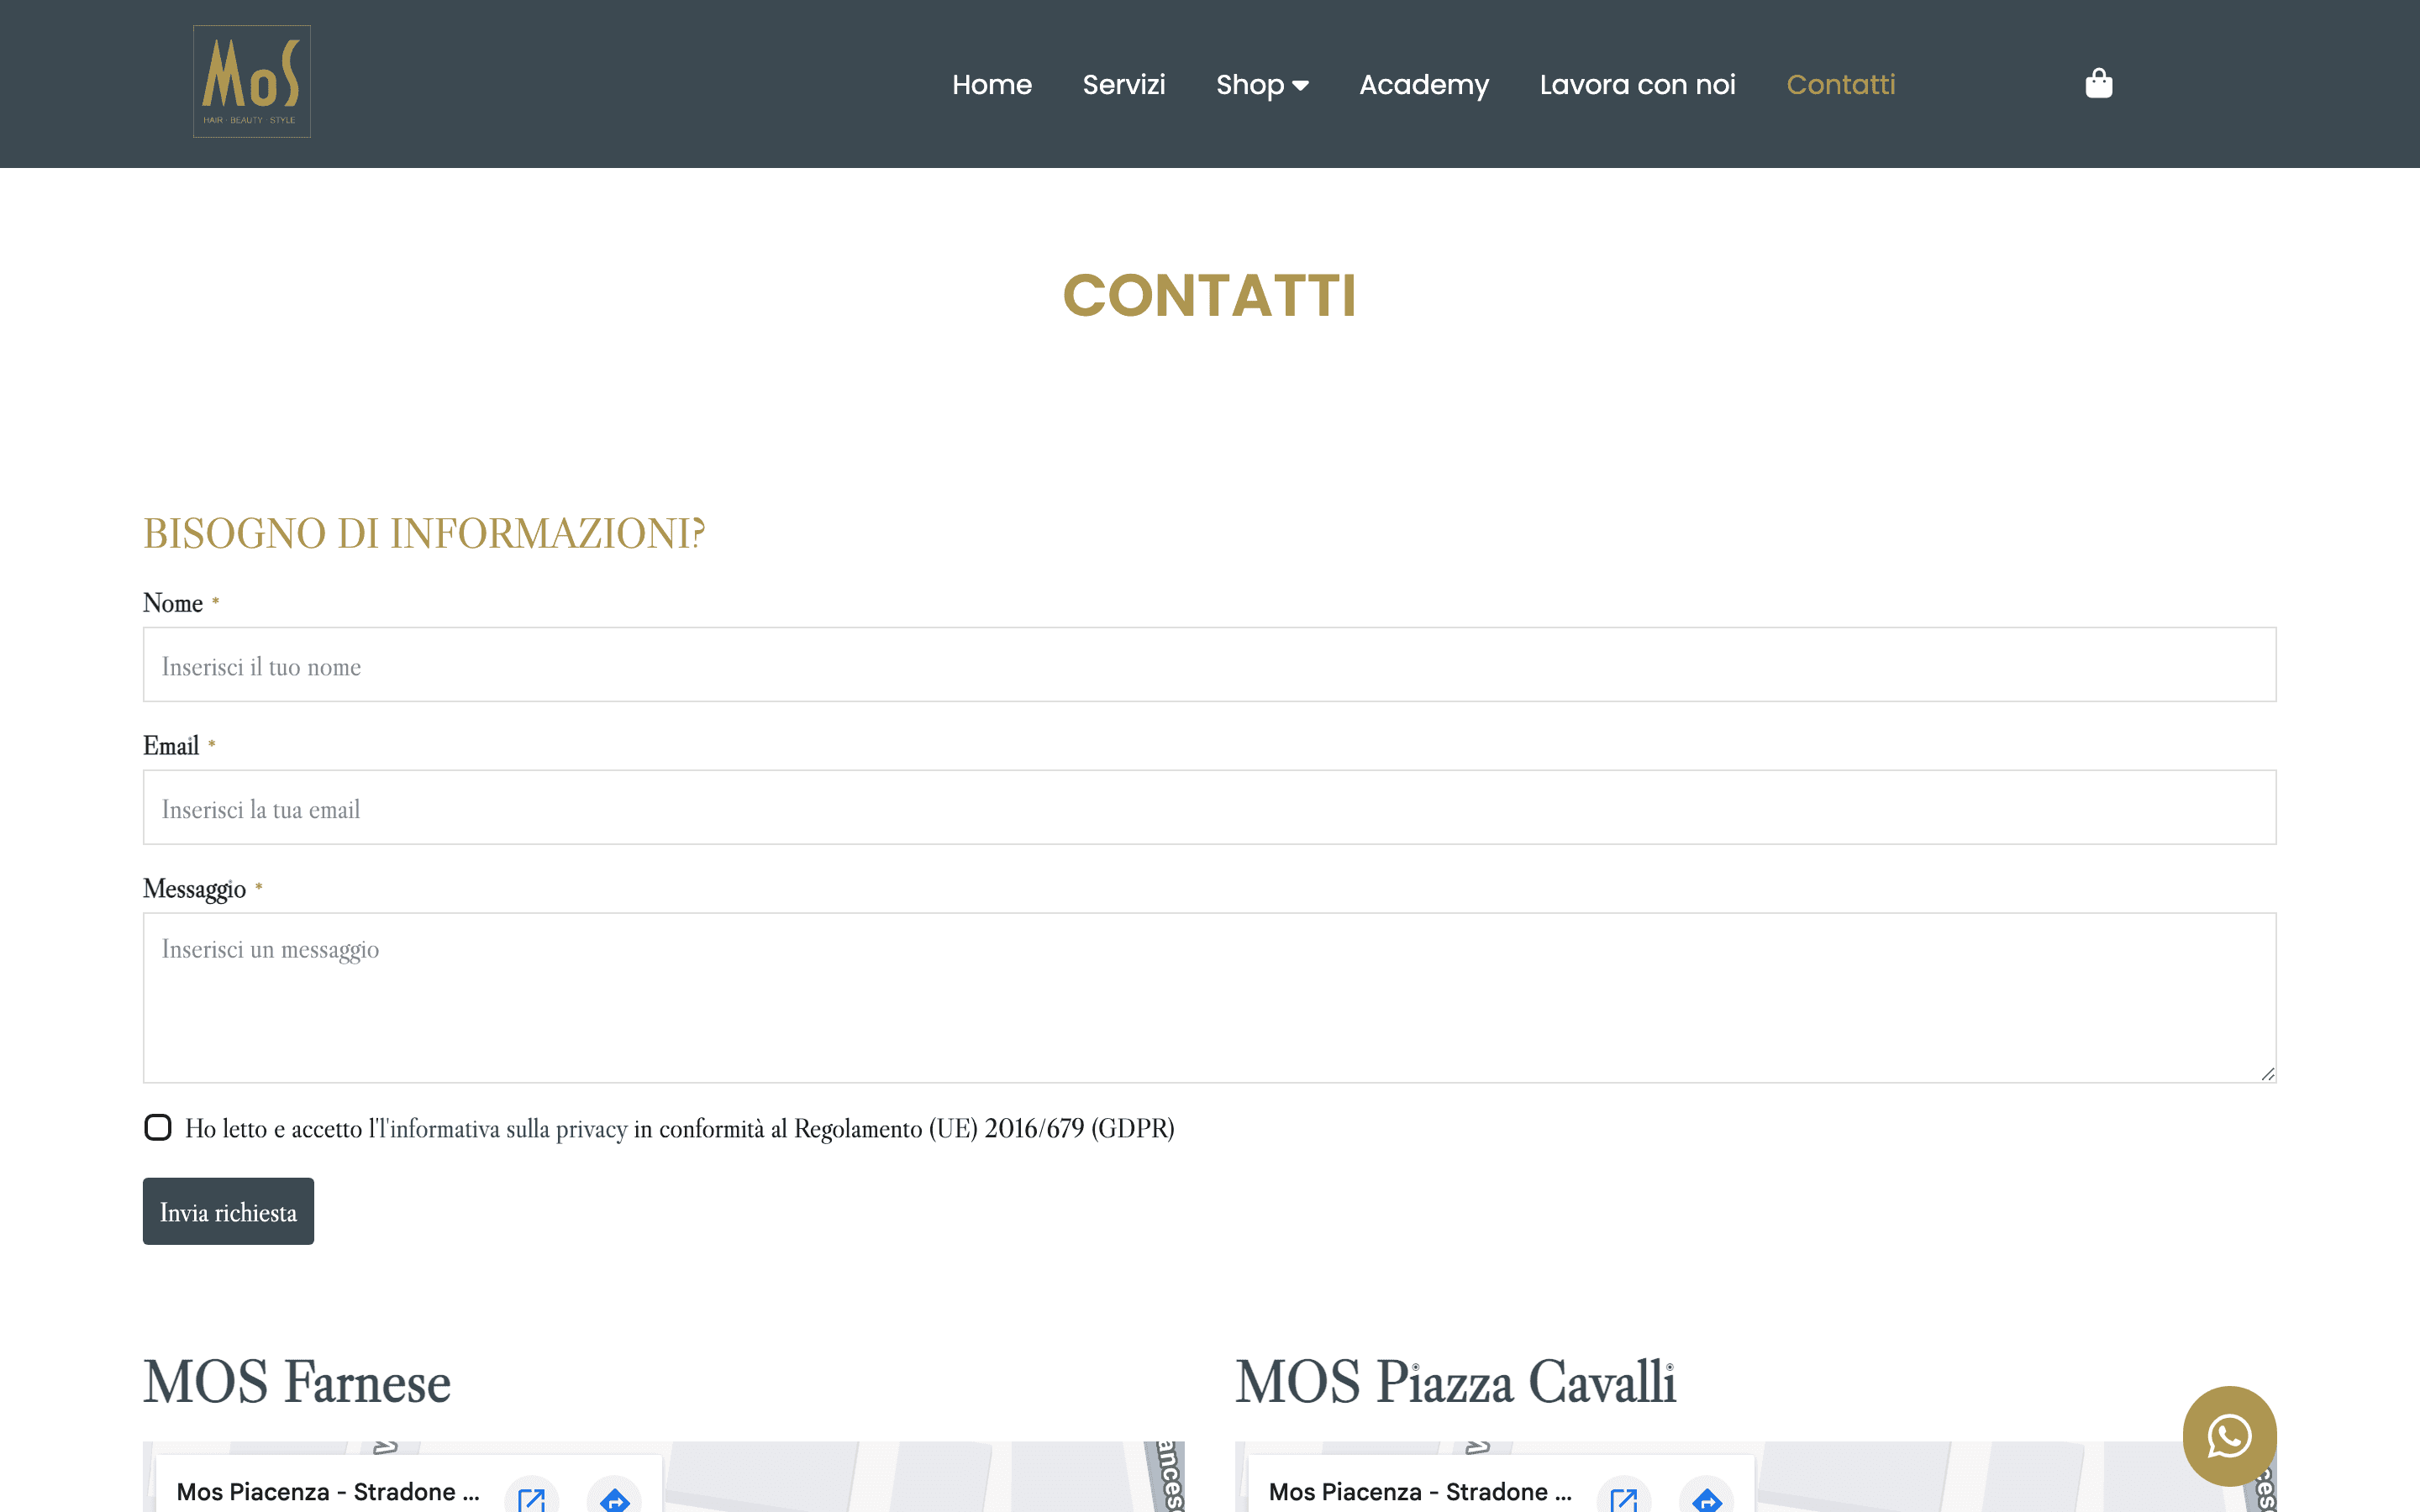Get directions icon on MOS Farnese map
This screenshot has width=2420, height=1512.
(616, 1499)
